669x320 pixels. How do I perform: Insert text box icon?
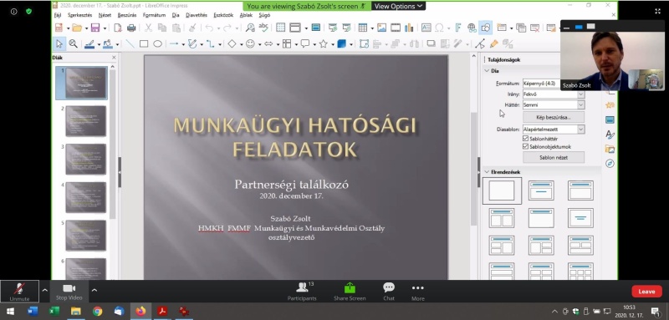click(x=426, y=28)
